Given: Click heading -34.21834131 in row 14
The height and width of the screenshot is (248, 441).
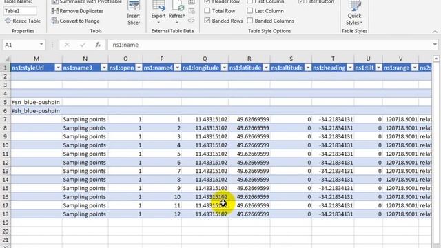Looking at the screenshot, I should click(333, 180).
